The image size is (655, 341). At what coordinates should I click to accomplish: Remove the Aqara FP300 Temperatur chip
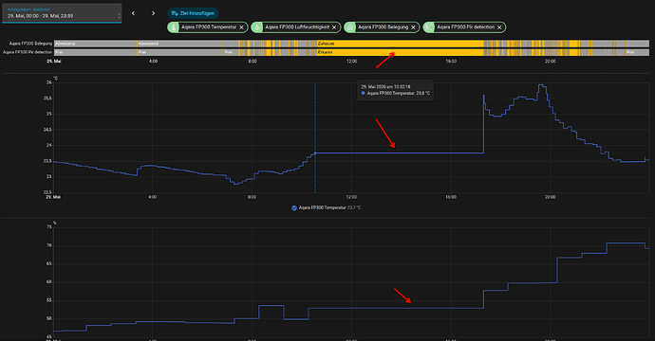point(241,27)
